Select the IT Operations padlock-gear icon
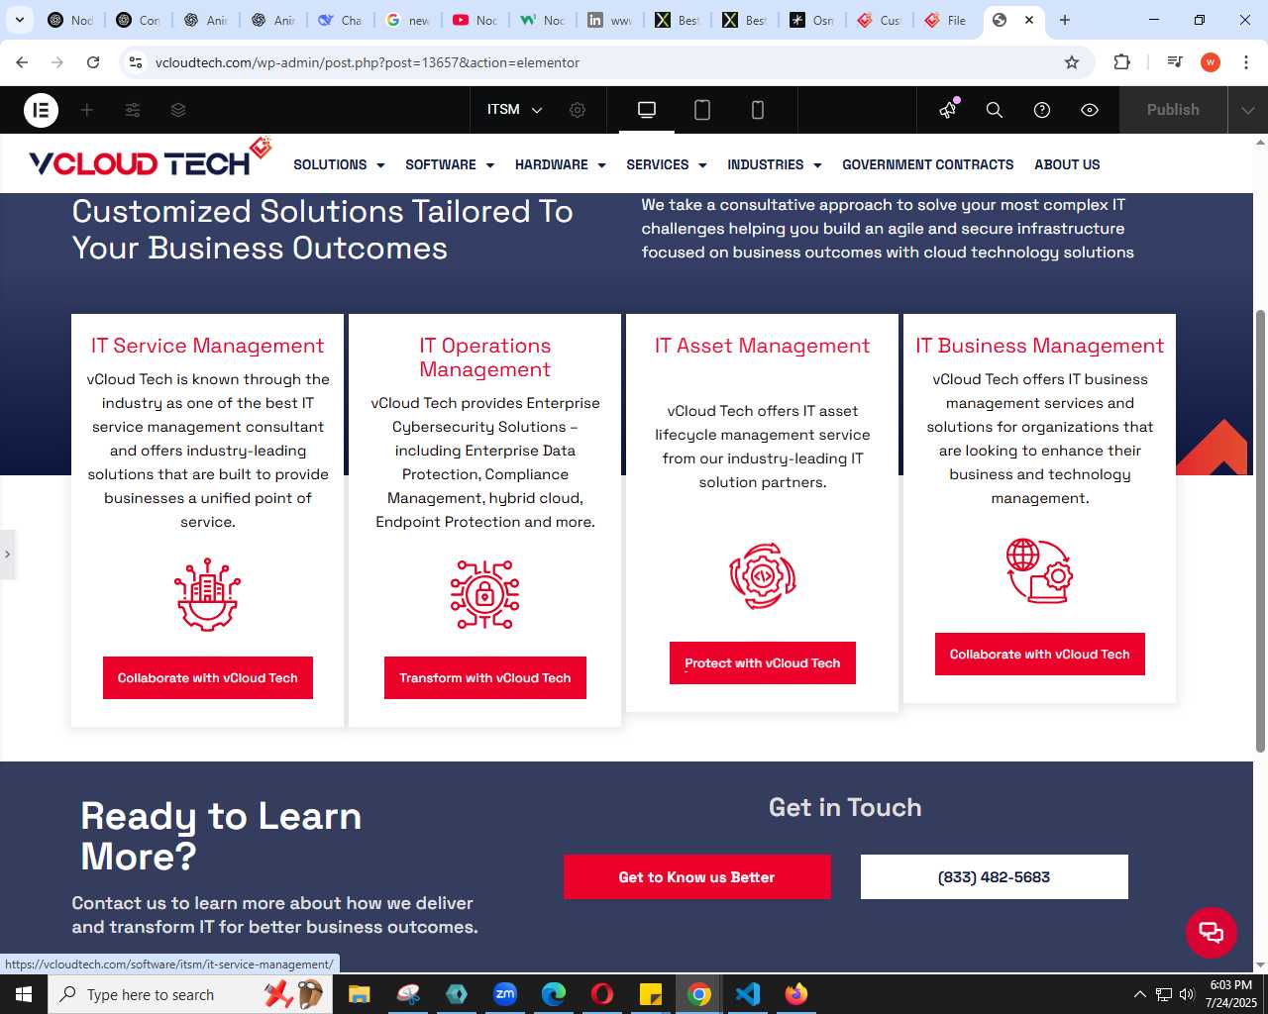1268x1014 pixels. coord(485,595)
